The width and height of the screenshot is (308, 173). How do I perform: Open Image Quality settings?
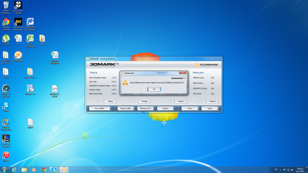point(126,108)
